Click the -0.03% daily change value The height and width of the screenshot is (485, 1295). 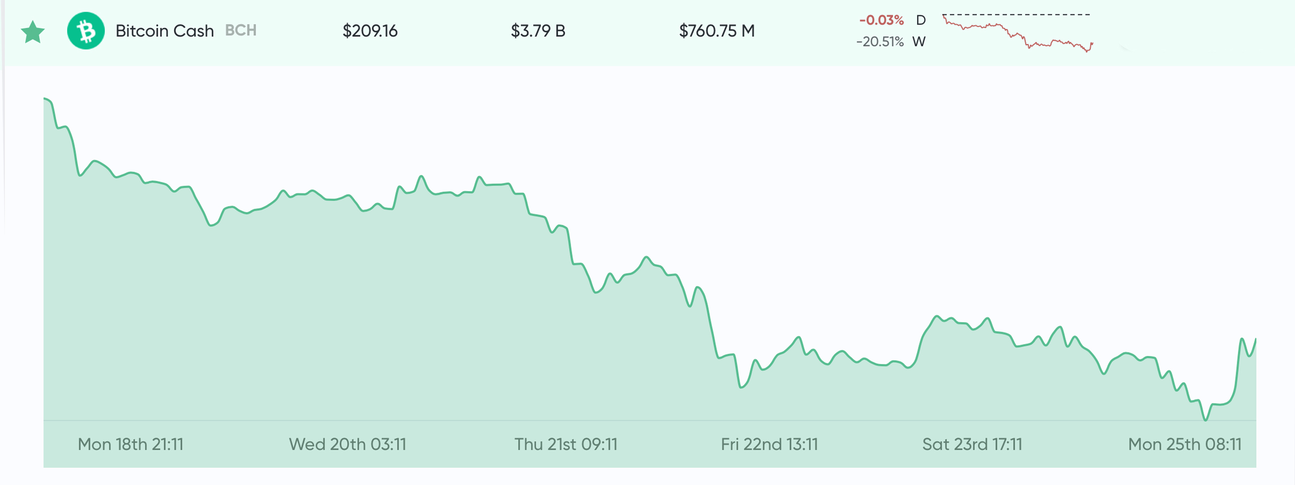881,20
